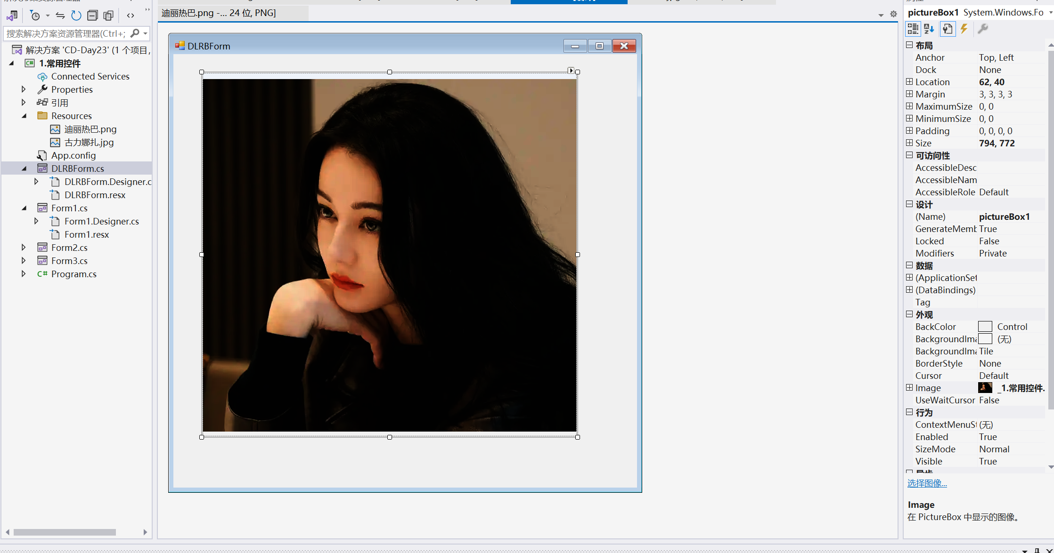Sort the property grid alphabetically (A–Z)
Viewport: 1054px width, 553px height.
click(x=929, y=29)
